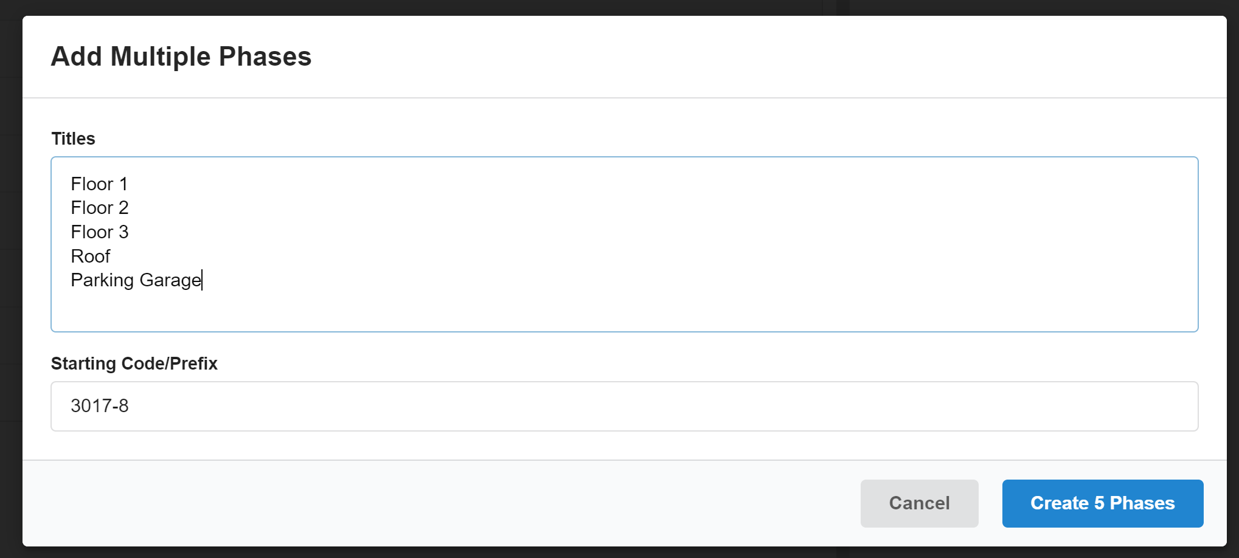Click the Starting Code/Prefix label
This screenshot has width=1239, height=558.
point(134,363)
